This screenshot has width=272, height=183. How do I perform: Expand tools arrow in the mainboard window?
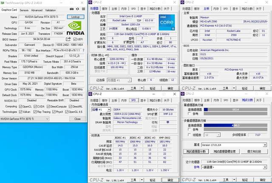coord(234,88)
